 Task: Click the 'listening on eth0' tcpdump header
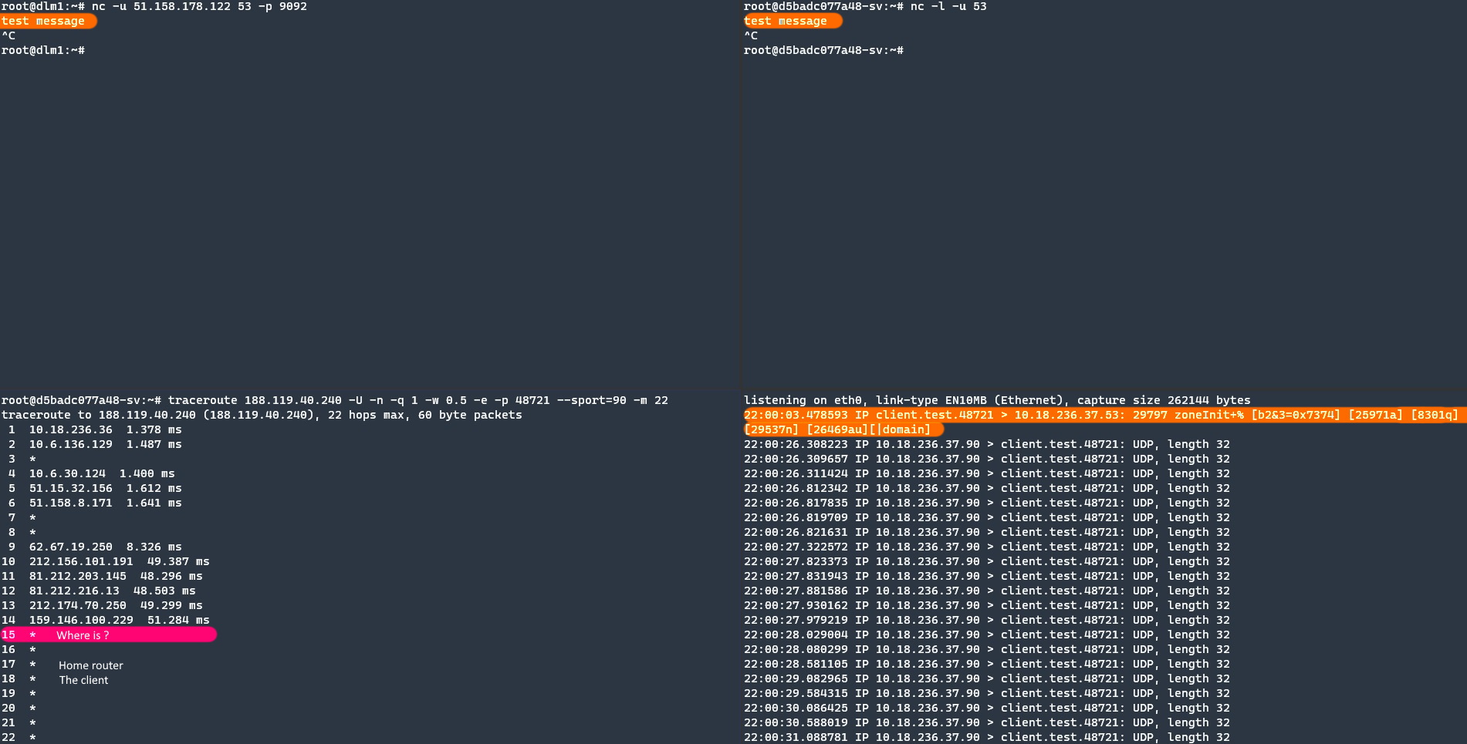tap(997, 400)
